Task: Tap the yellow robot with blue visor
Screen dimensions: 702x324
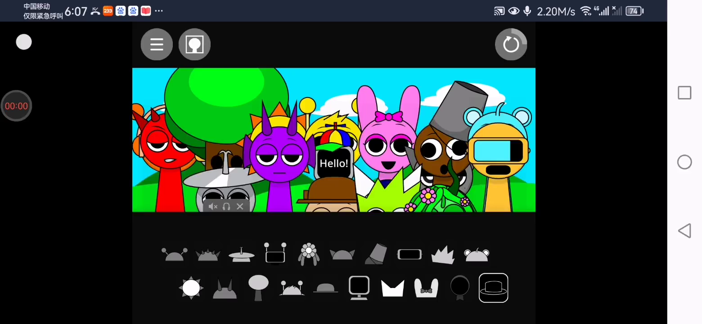Action: pyautogui.click(x=498, y=157)
